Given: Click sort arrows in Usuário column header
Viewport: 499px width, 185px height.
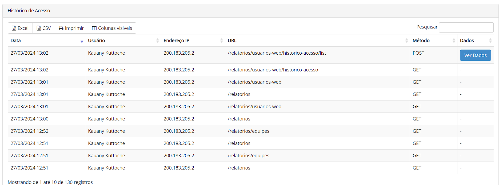Looking at the screenshot, I should (157, 41).
